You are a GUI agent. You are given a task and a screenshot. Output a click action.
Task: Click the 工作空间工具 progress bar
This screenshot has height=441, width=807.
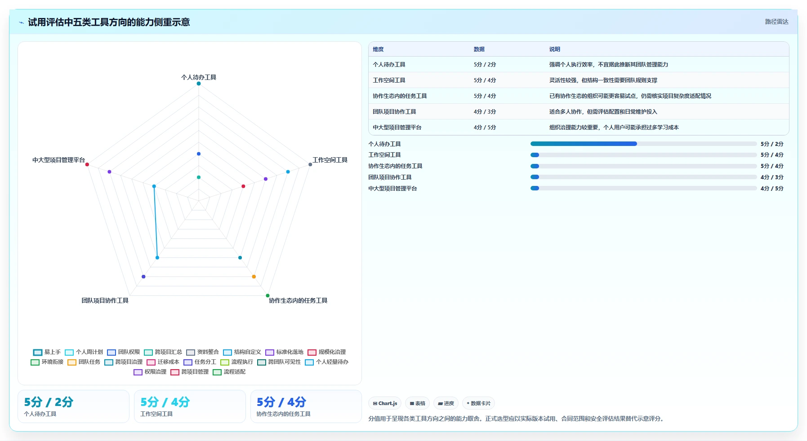[643, 155]
